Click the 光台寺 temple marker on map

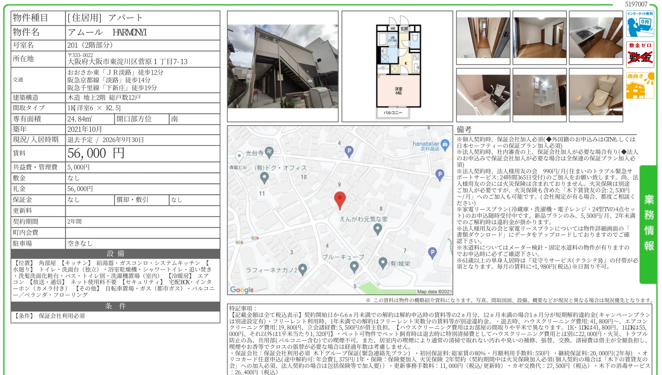pyautogui.click(x=269, y=152)
